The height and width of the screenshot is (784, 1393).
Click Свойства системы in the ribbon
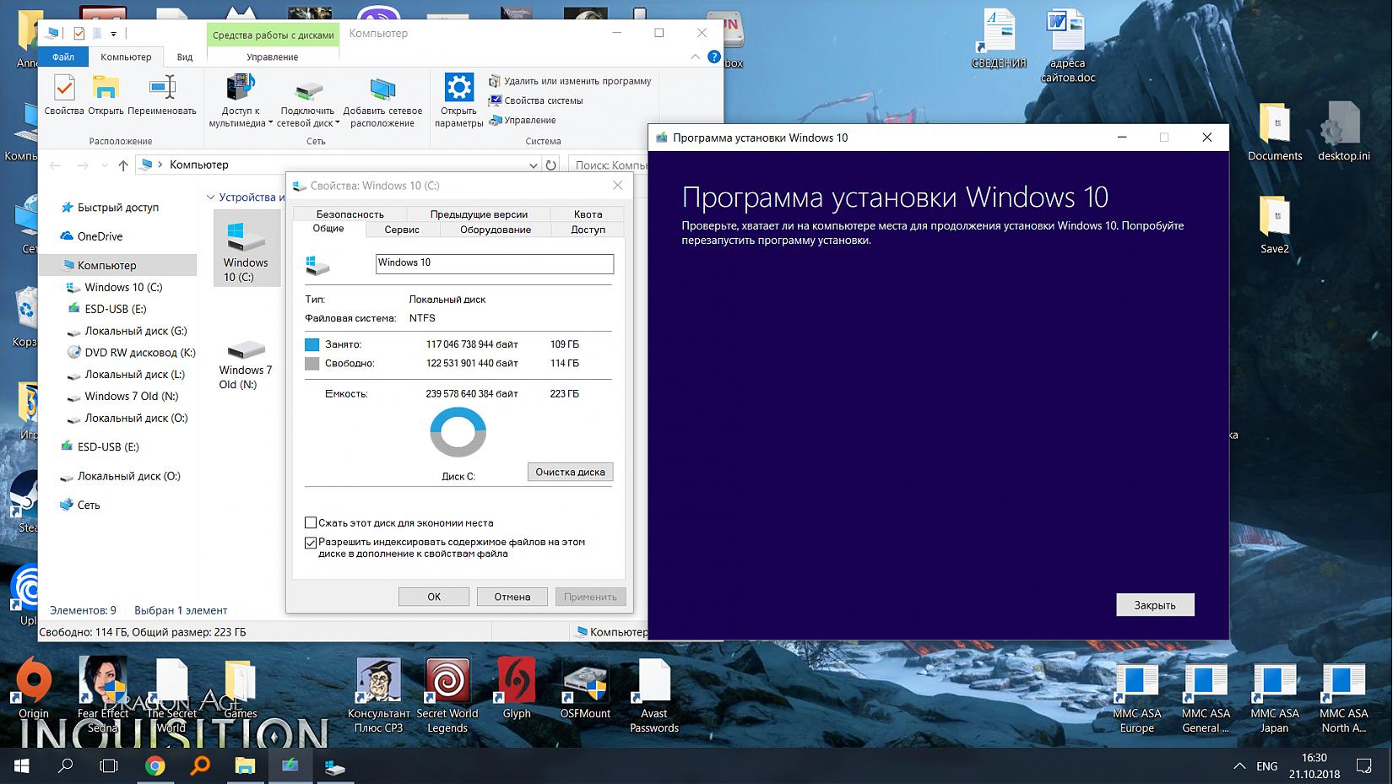click(536, 100)
